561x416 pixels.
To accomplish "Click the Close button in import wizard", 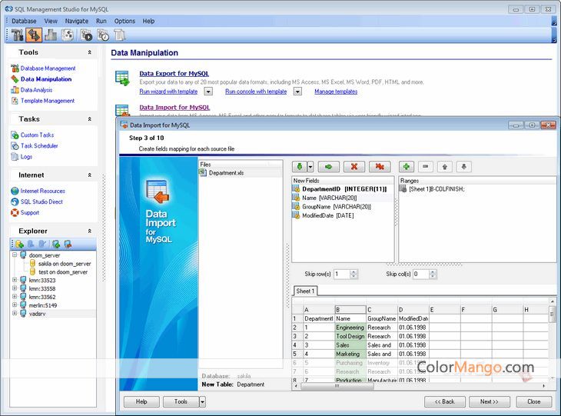I will (534, 401).
